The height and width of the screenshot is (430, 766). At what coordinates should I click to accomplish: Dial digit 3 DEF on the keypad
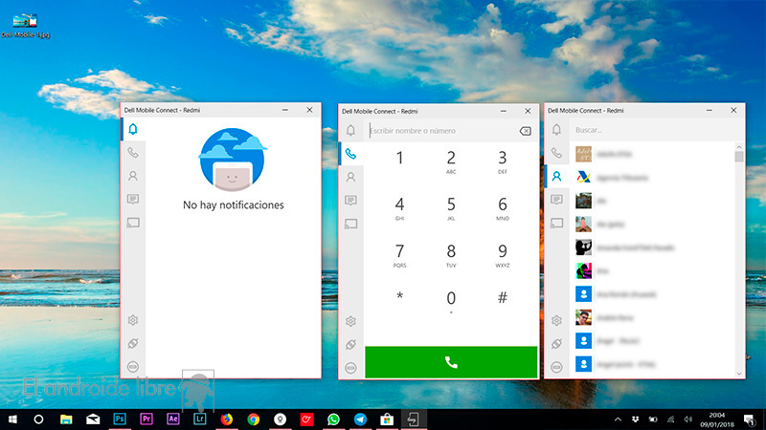pos(502,161)
